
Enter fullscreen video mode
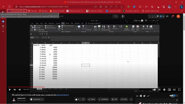(x=179, y=90)
